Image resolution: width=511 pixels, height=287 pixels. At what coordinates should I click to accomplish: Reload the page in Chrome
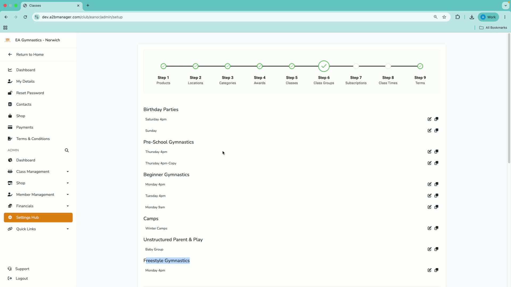click(25, 17)
